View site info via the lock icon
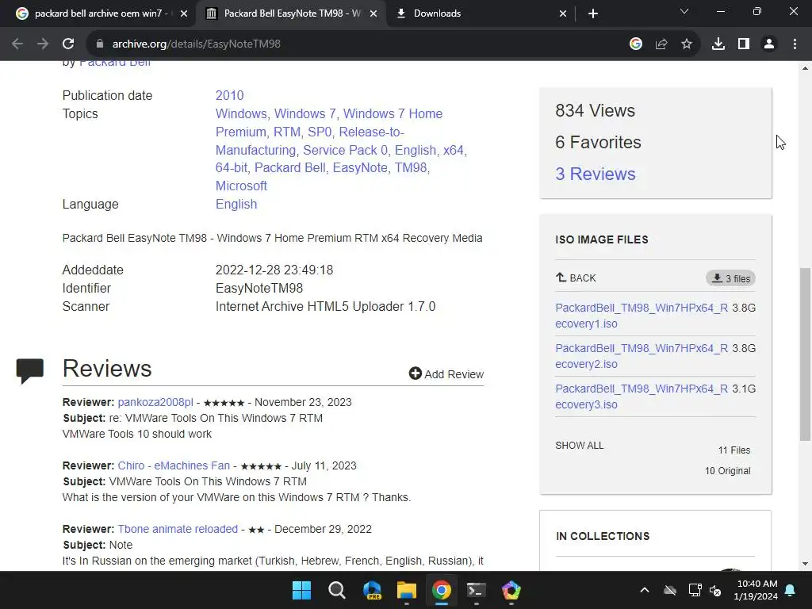Screen dimensions: 812x609 (x=100, y=44)
